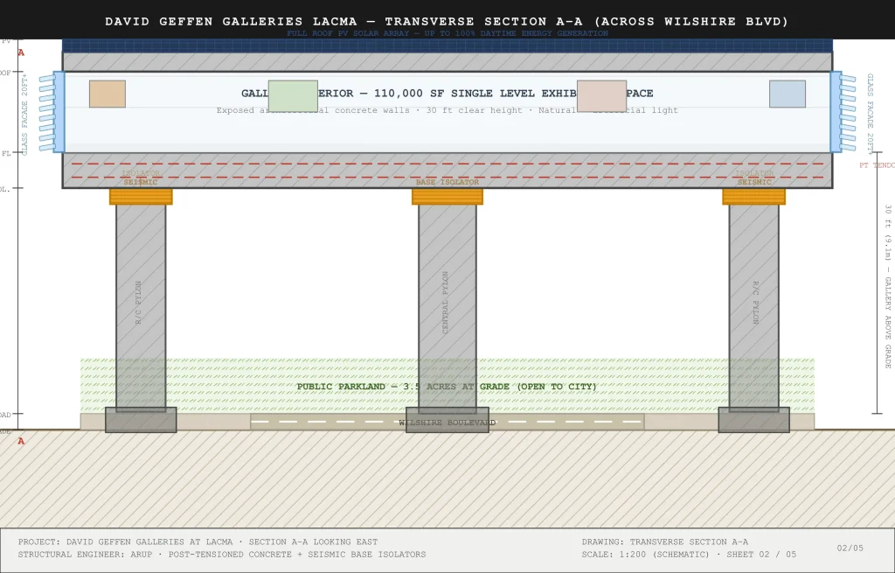The height and width of the screenshot is (573, 895).
Task: Click the orange isolator block atop the left pylon
Action: click(141, 197)
